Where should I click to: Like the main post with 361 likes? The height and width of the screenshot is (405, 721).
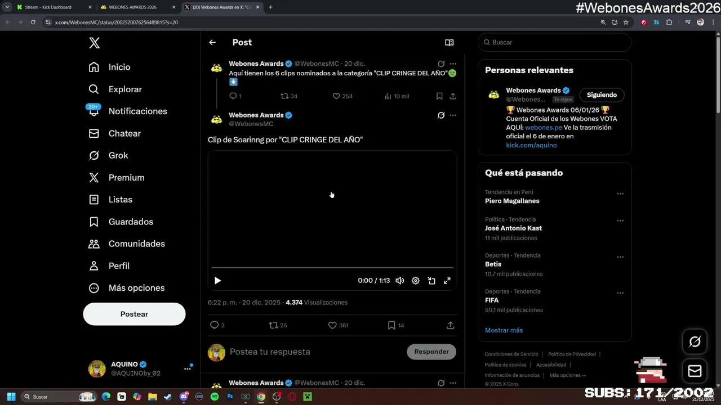332,325
